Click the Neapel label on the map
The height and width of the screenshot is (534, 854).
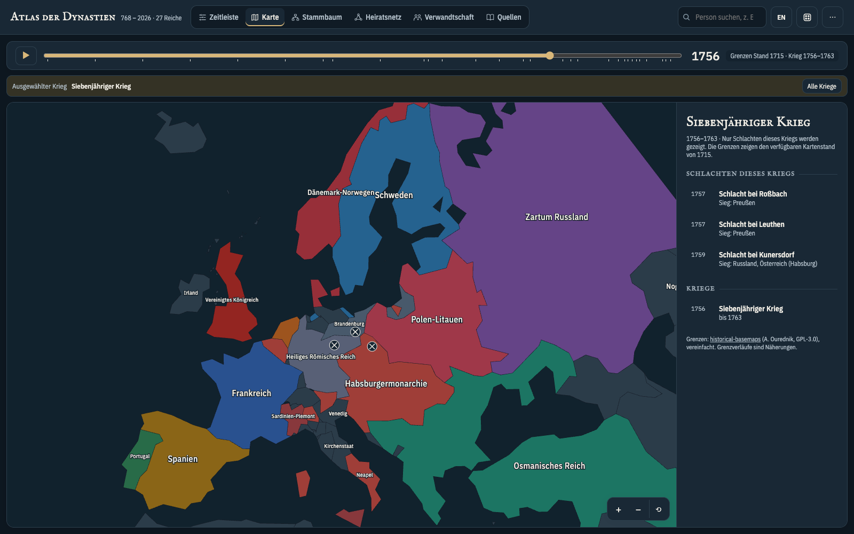coord(365,475)
